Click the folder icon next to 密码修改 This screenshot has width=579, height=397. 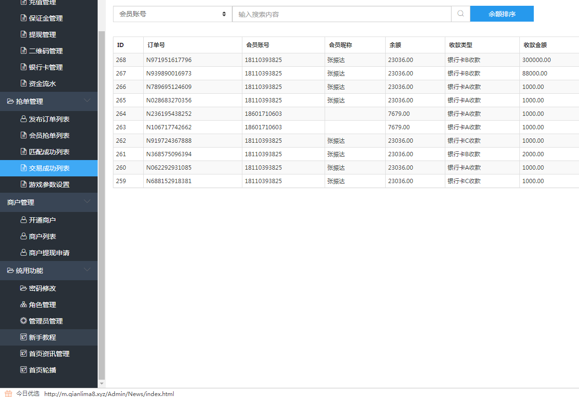click(x=23, y=288)
